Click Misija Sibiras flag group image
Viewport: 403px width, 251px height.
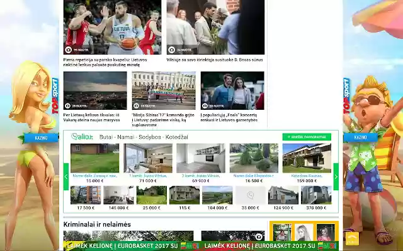tap(164, 90)
